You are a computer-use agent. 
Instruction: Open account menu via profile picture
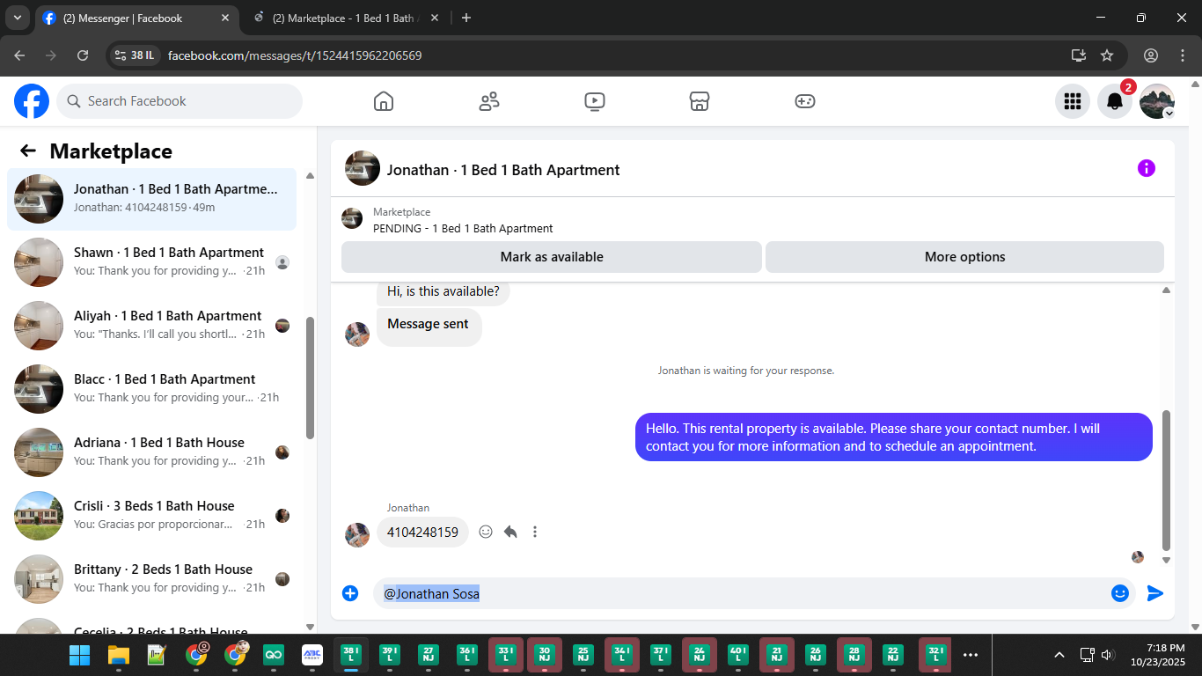tap(1157, 101)
